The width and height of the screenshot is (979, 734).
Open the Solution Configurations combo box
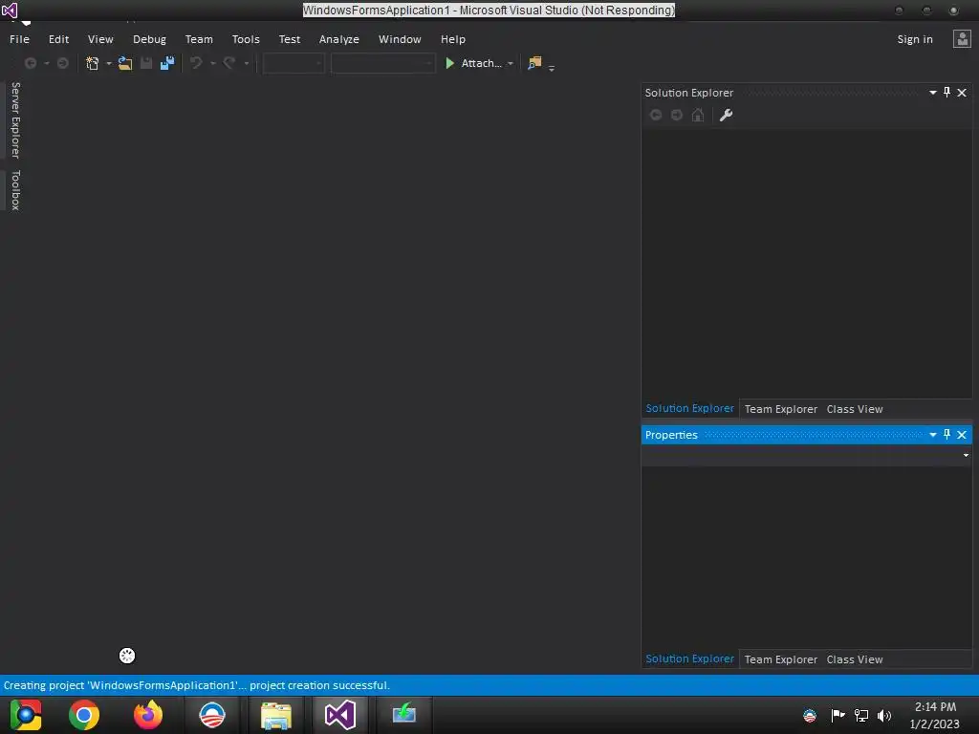click(x=294, y=63)
